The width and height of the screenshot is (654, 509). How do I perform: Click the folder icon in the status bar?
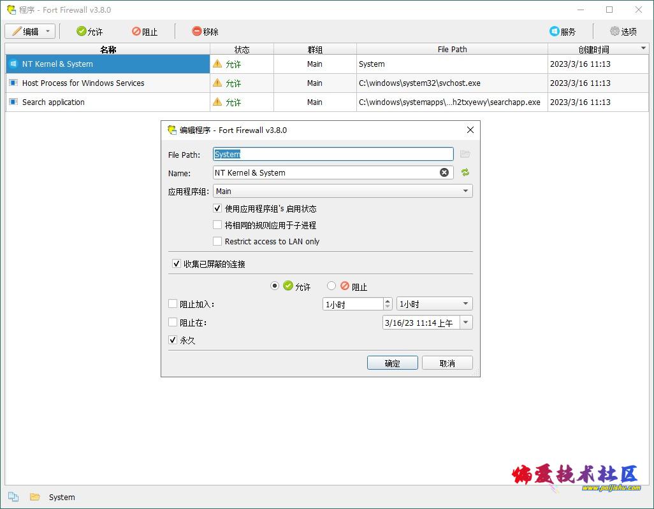(34, 496)
